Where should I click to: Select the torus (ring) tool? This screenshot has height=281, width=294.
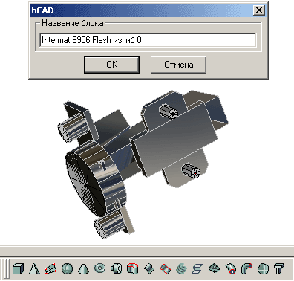pyautogui.click(x=99, y=268)
